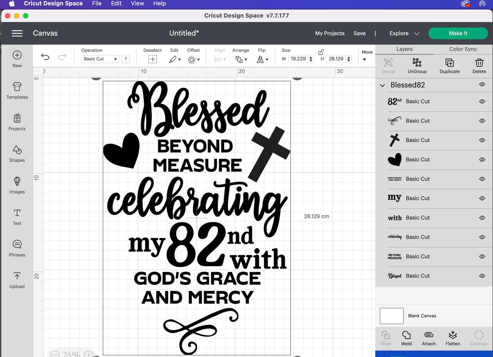Click the width size input field
Image resolution: width=493 pixels, height=357 pixels.
coord(298,59)
